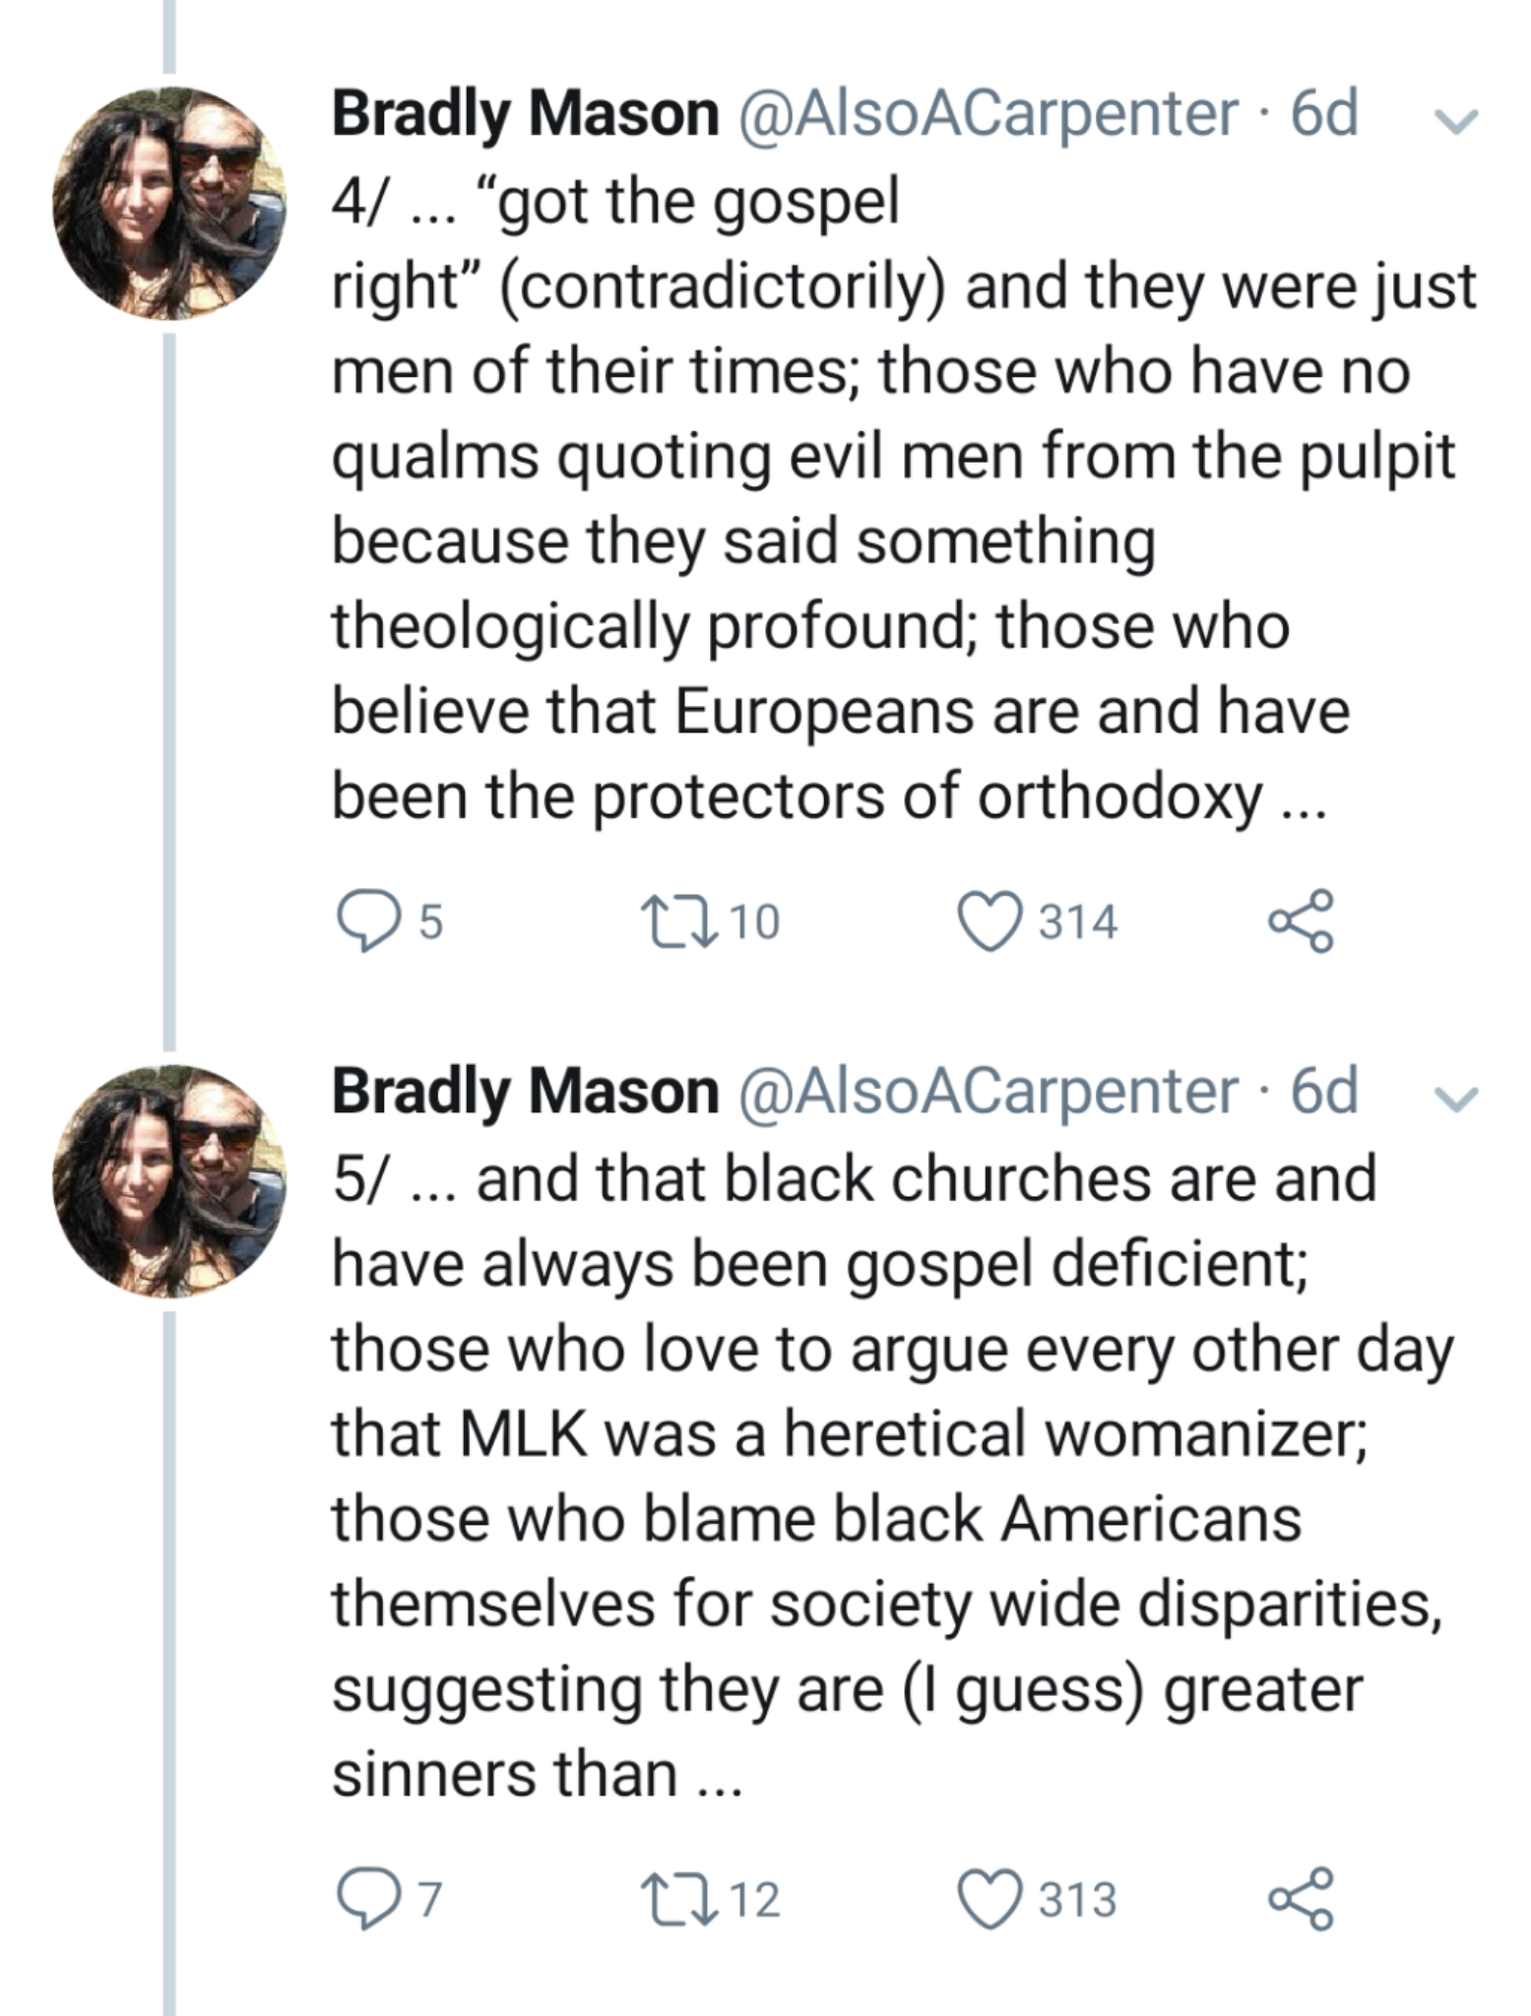The width and height of the screenshot is (1531, 2016).
Task: Share the tweet about protectors of orthodoxy
Action: [x=1301, y=921]
